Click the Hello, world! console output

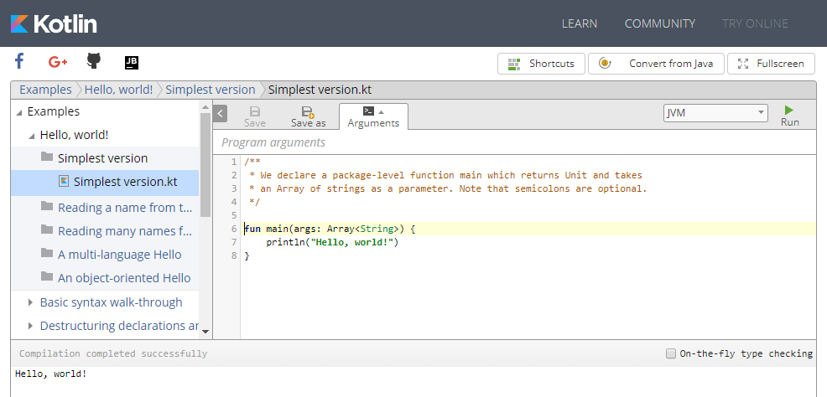point(50,374)
